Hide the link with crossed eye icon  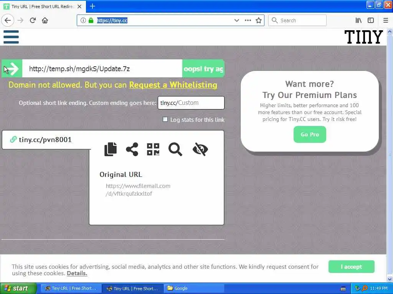[200, 149]
